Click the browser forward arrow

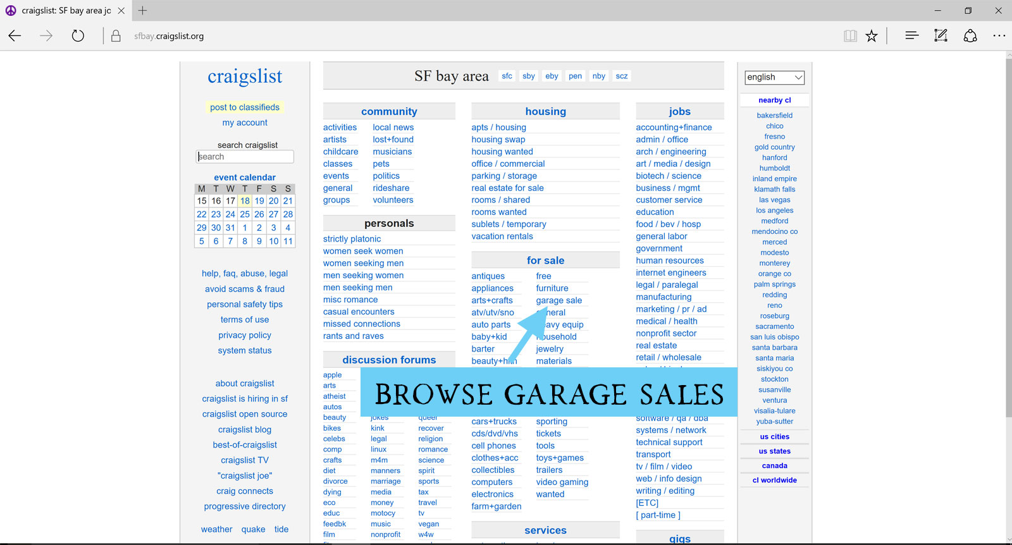pyautogui.click(x=46, y=36)
